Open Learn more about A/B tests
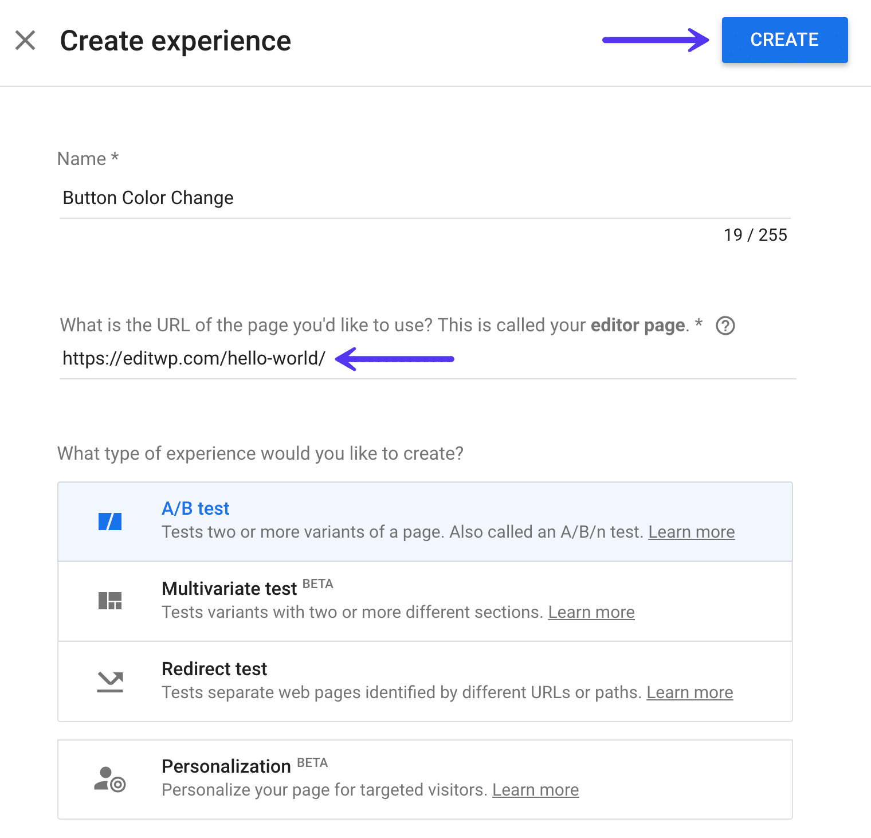The height and width of the screenshot is (838, 871). coord(691,532)
